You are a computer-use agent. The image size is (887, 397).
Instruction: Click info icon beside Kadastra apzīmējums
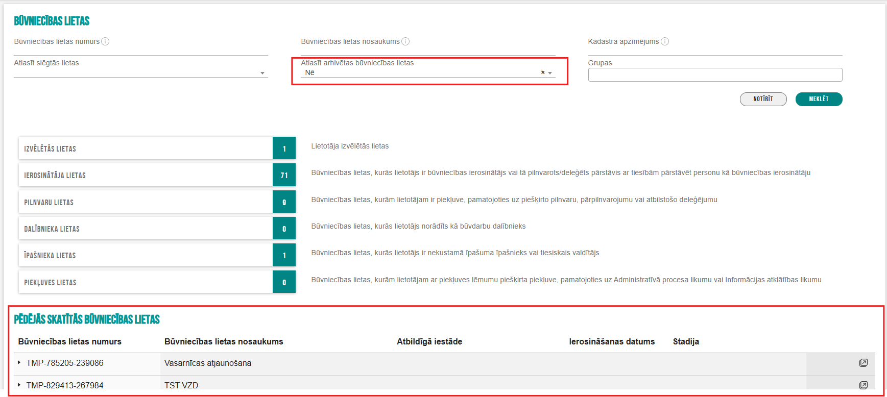pyautogui.click(x=665, y=41)
